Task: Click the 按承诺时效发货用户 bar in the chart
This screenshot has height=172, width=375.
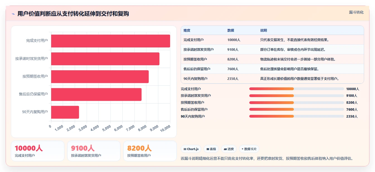Action: click(105, 59)
